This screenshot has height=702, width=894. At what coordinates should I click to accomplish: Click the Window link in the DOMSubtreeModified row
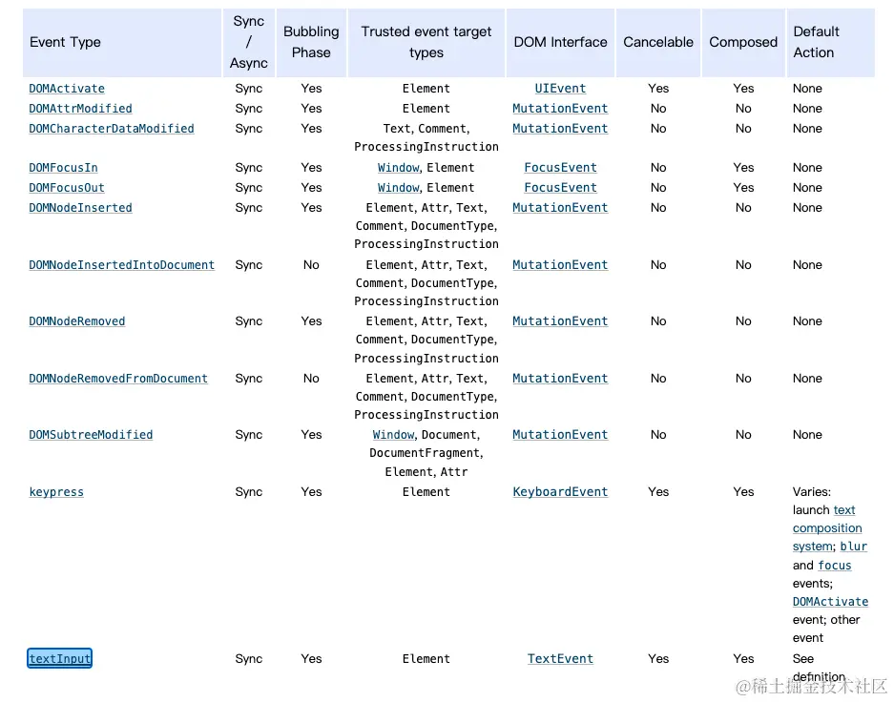(x=393, y=435)
